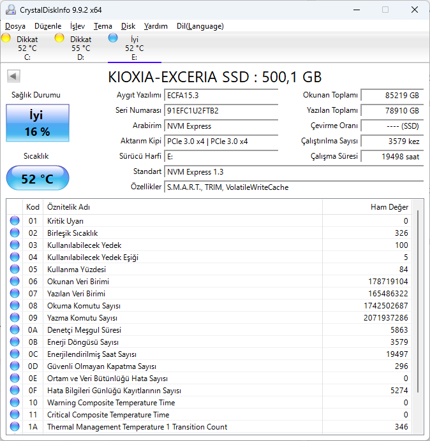The height and width of the screenshot is (441, 430).
Task: Click the Öznitelik Adı column header
Action: pos(182,207)
